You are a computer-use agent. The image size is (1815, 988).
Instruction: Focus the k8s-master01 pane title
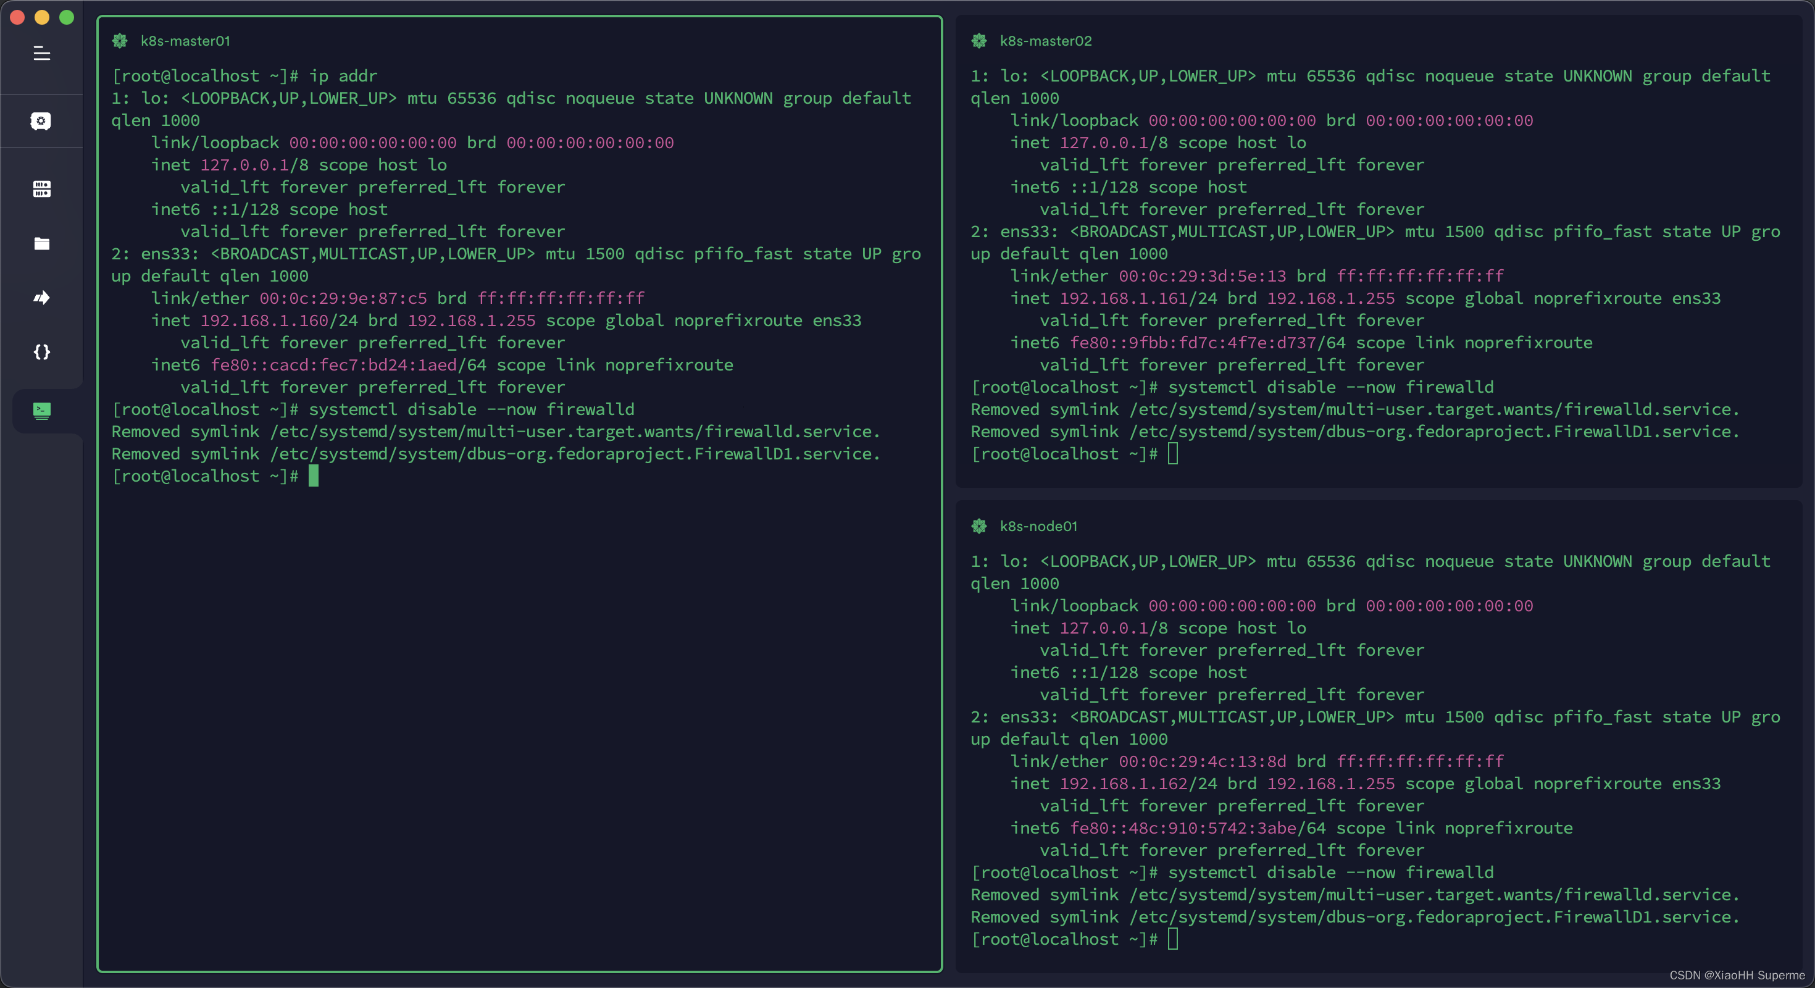coord(185,41)
